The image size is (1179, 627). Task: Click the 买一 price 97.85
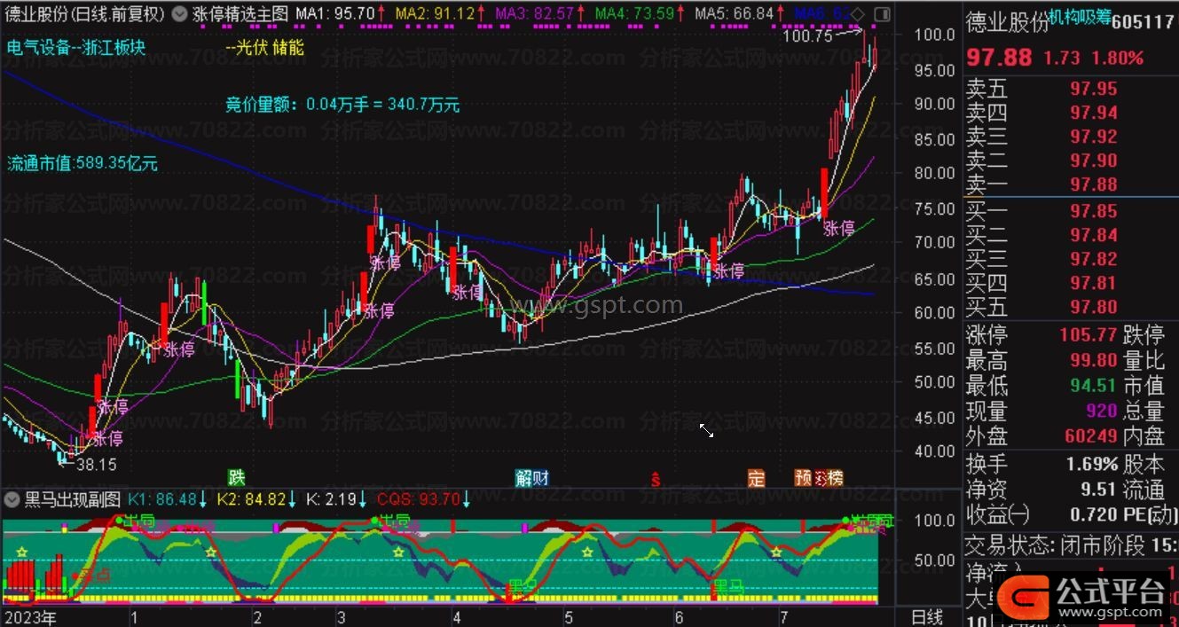click(1093, 211)
